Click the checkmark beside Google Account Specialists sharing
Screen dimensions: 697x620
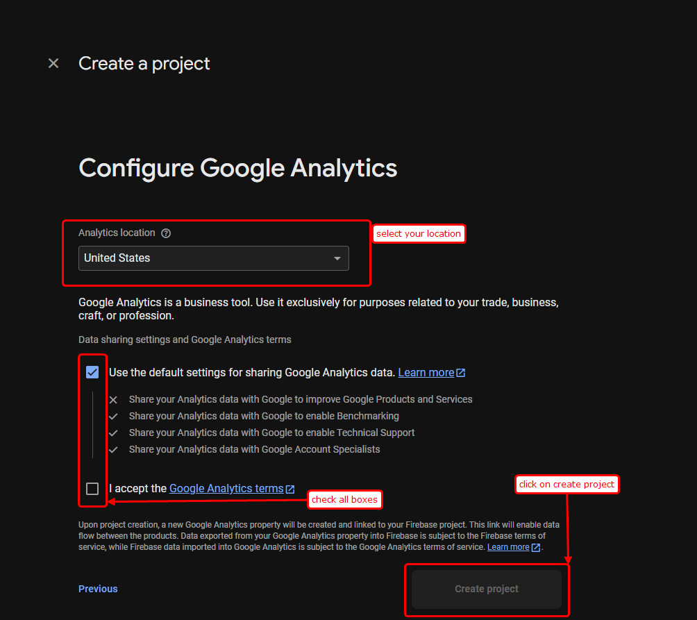tap(113, 449)
